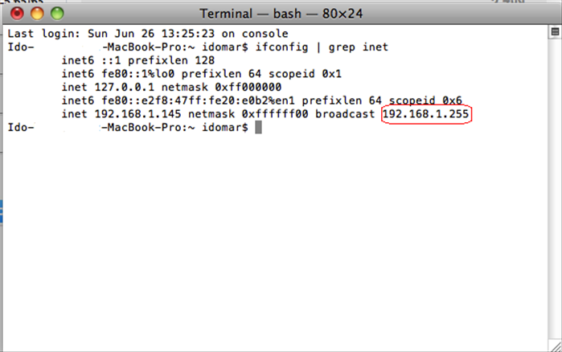The width and height of the screenshot is (562, 352).
Task: Click the 'ifconfig | grep inet' command text
Action: click(x=322, y=47)
